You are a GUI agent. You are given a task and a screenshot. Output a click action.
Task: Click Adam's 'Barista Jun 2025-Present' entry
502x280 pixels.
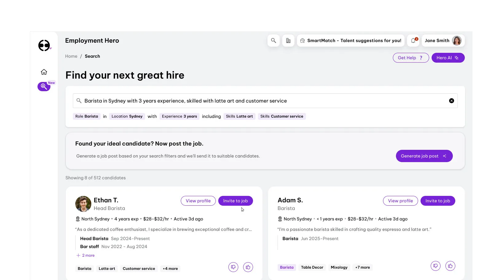pyautogui.click(x=310, y=239)
